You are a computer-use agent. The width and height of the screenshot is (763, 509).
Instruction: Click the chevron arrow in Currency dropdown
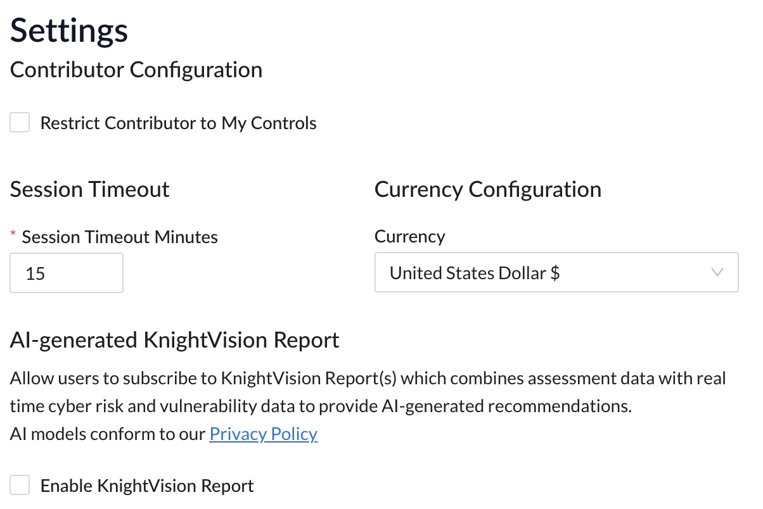[x=717, y=273]
